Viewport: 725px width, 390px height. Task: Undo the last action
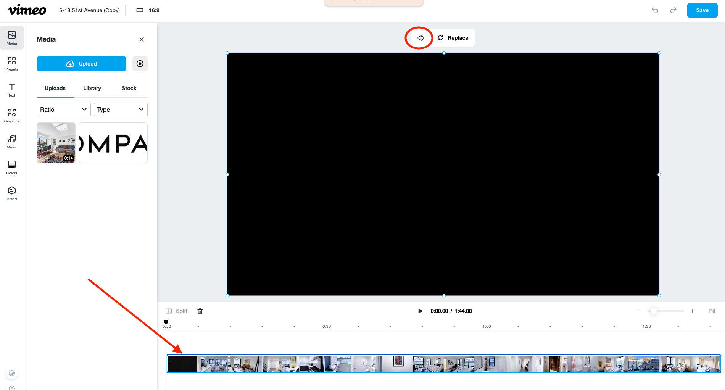pyautogui.click(x=655, y=10)
